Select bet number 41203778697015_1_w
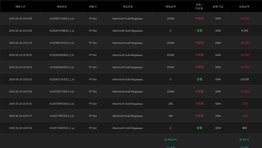Viewport: 262px width, 148px height. coord(62,128)
